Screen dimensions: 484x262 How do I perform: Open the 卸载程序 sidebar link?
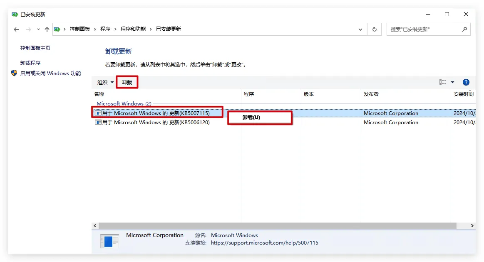pyautogui.click(x=30, y=63)
